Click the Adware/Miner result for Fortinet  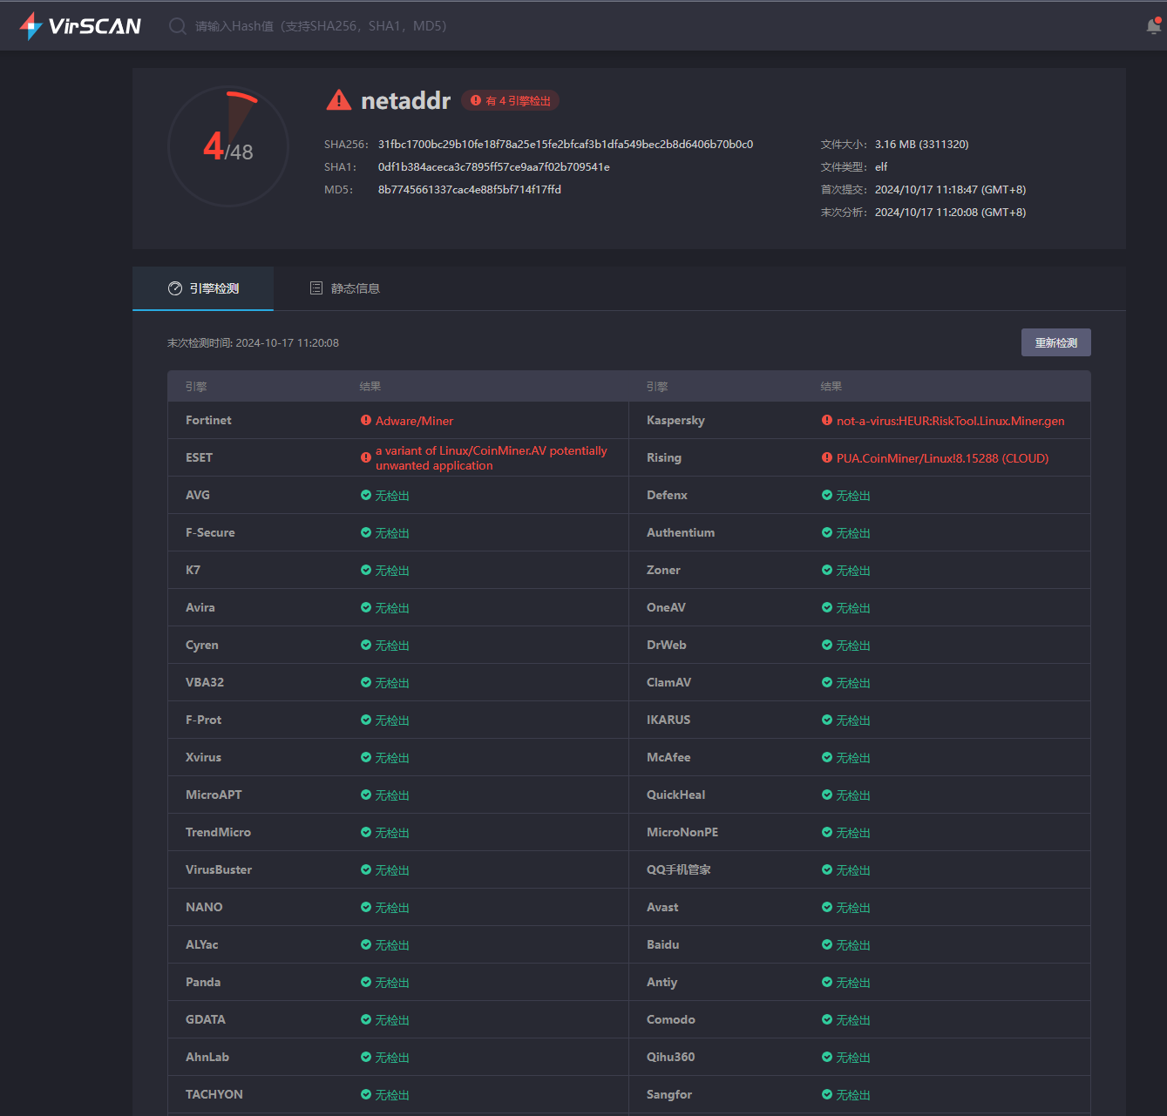[414, 421]
